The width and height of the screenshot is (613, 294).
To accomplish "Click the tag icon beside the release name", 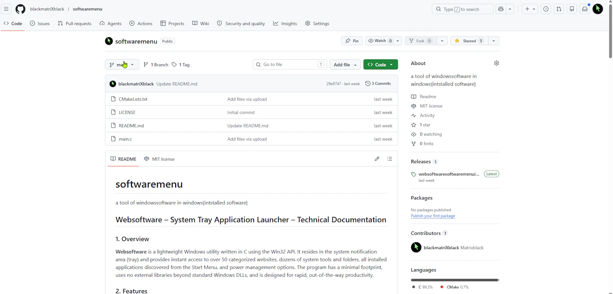I will 414,174.
